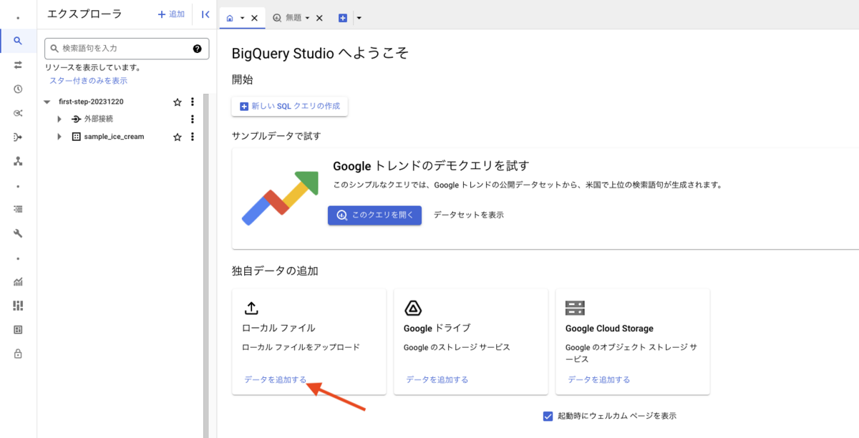Open the home tab dropdown arrow
Screen dimensions: 859x438
point(243,18)
